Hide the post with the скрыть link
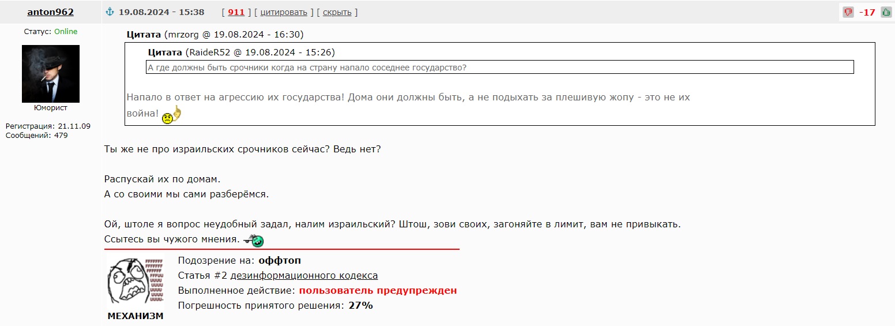Screen dimensions: 895x326 click(337, 12)
